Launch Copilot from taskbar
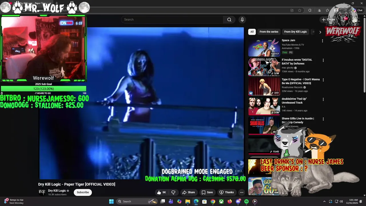366x206 pixels. pyautogui.click(x=179, y=201)
